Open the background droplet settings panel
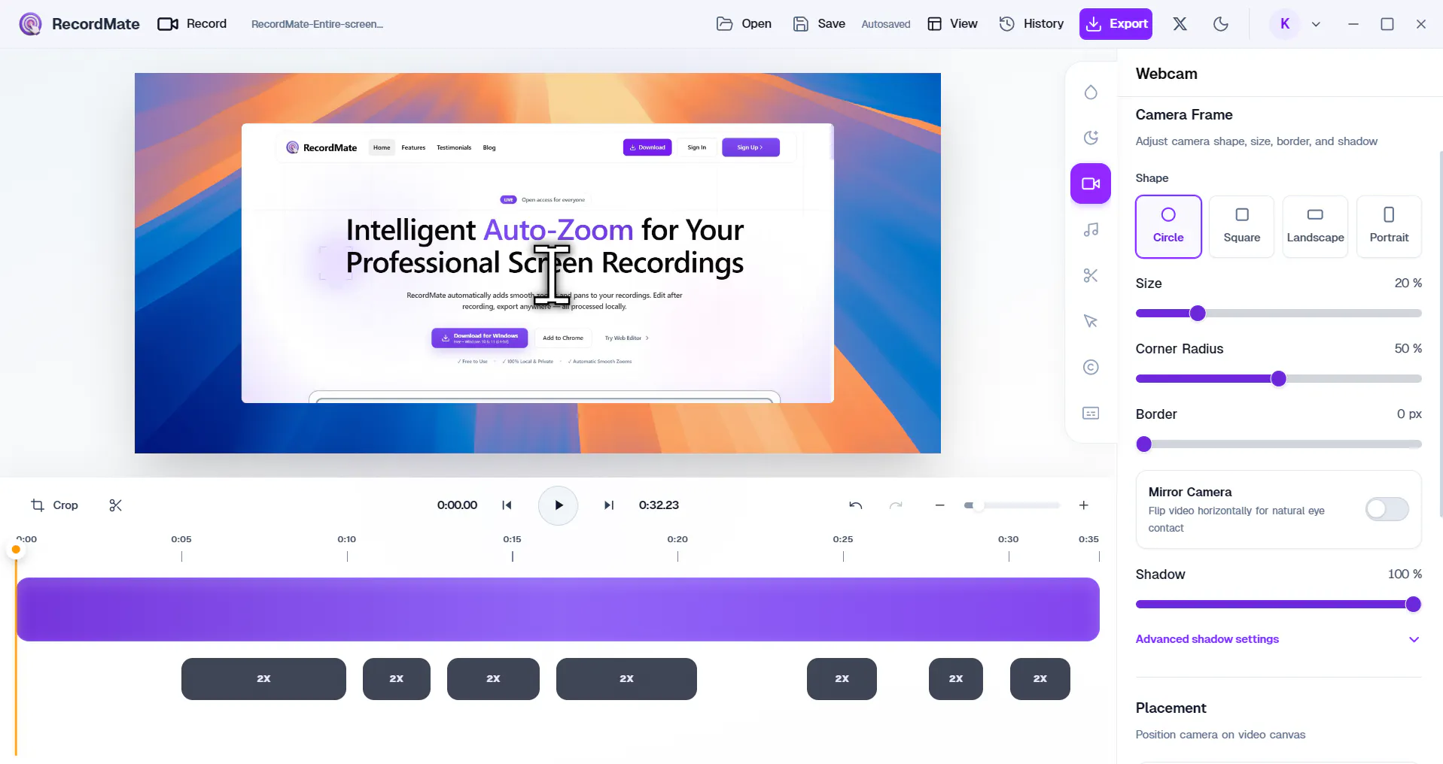The height and width of the screenshot is (764, 1443). point(1091,92)
